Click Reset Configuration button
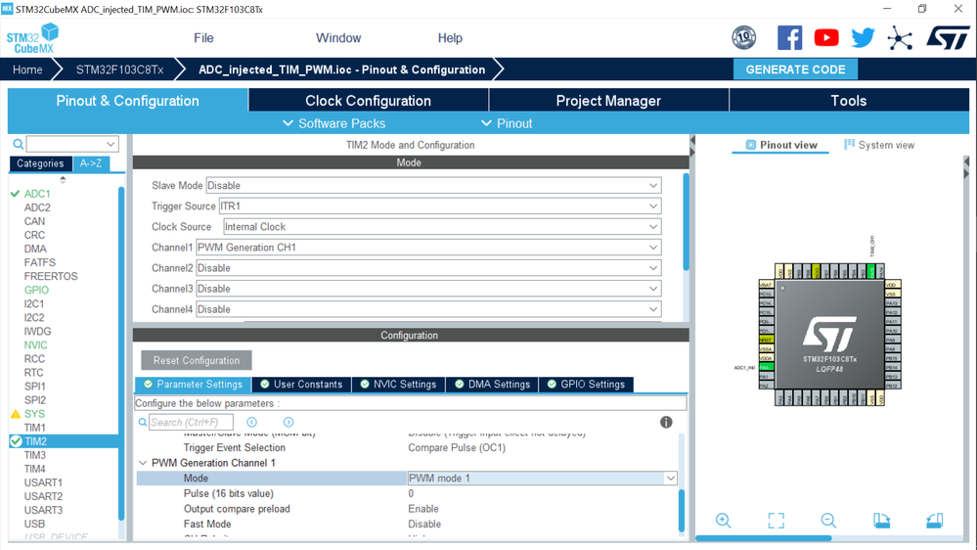This screenshot has width=977, height=550. point(197,360)
